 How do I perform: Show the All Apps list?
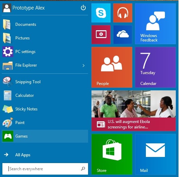pyautogui.click(x=23, y=155)
